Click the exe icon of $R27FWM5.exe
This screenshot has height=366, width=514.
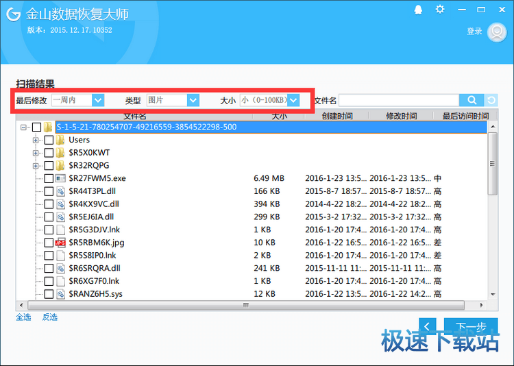click(60, 178)
